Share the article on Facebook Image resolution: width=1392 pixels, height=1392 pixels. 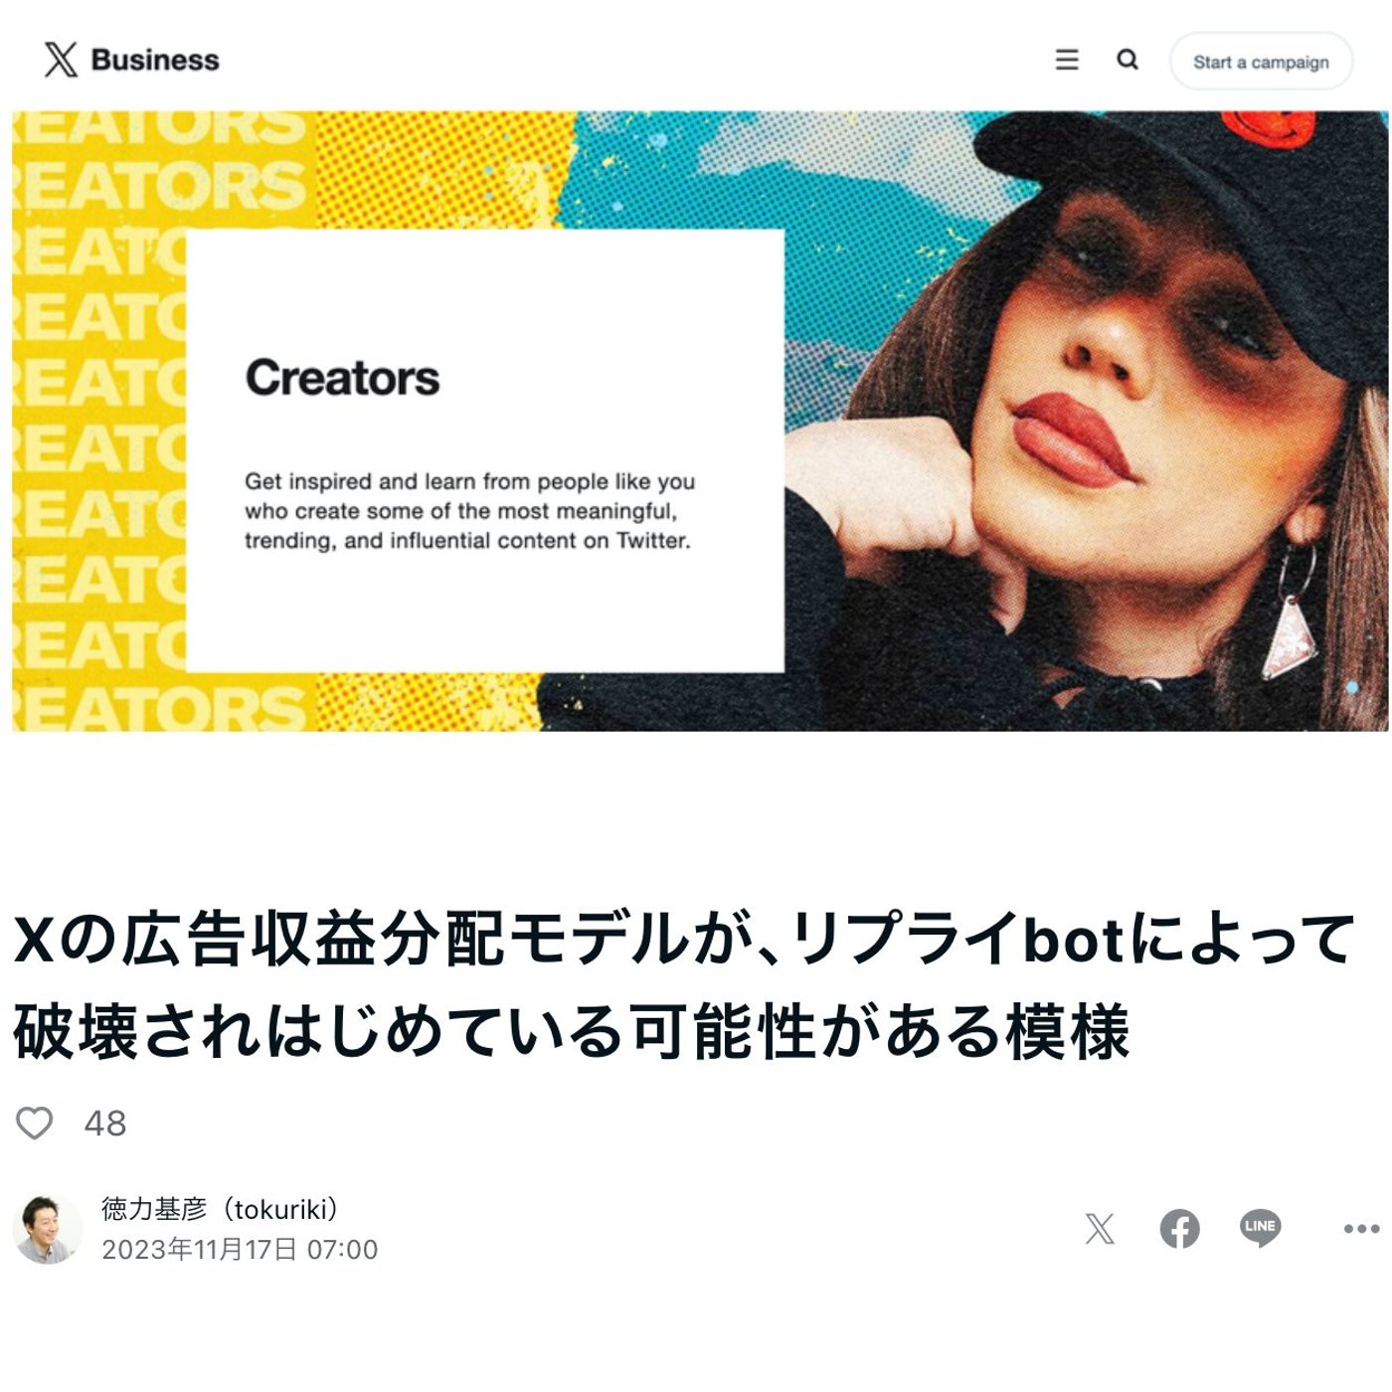coord(1180,1229)
